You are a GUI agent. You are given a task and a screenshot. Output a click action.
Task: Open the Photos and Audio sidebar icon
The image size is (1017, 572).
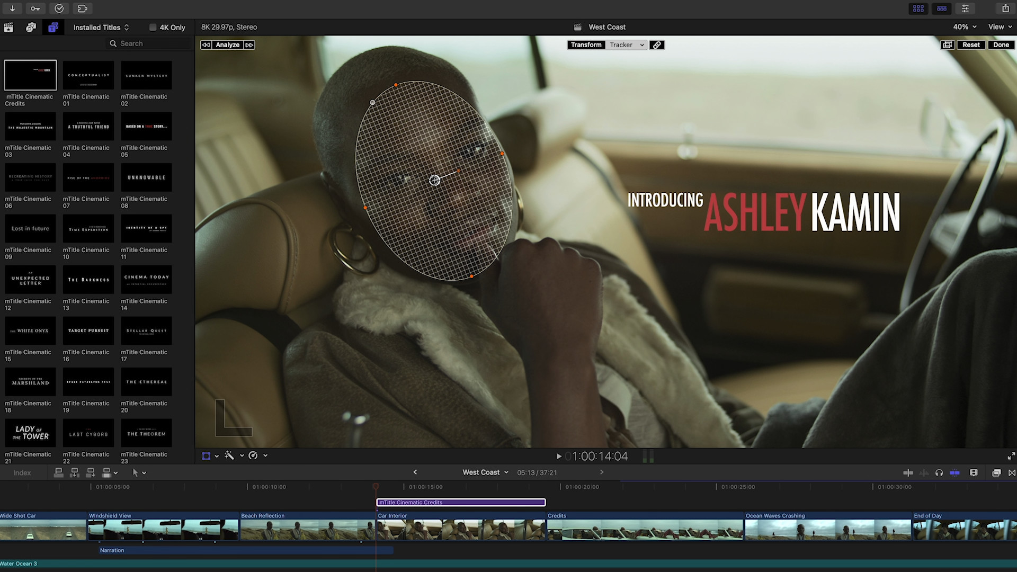(x=30, y=27)
